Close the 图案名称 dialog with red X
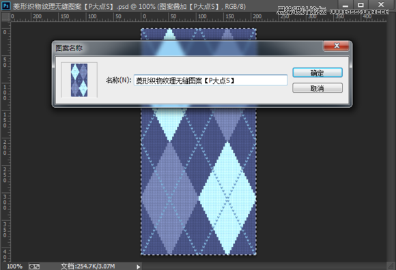 tap(337, 46)
